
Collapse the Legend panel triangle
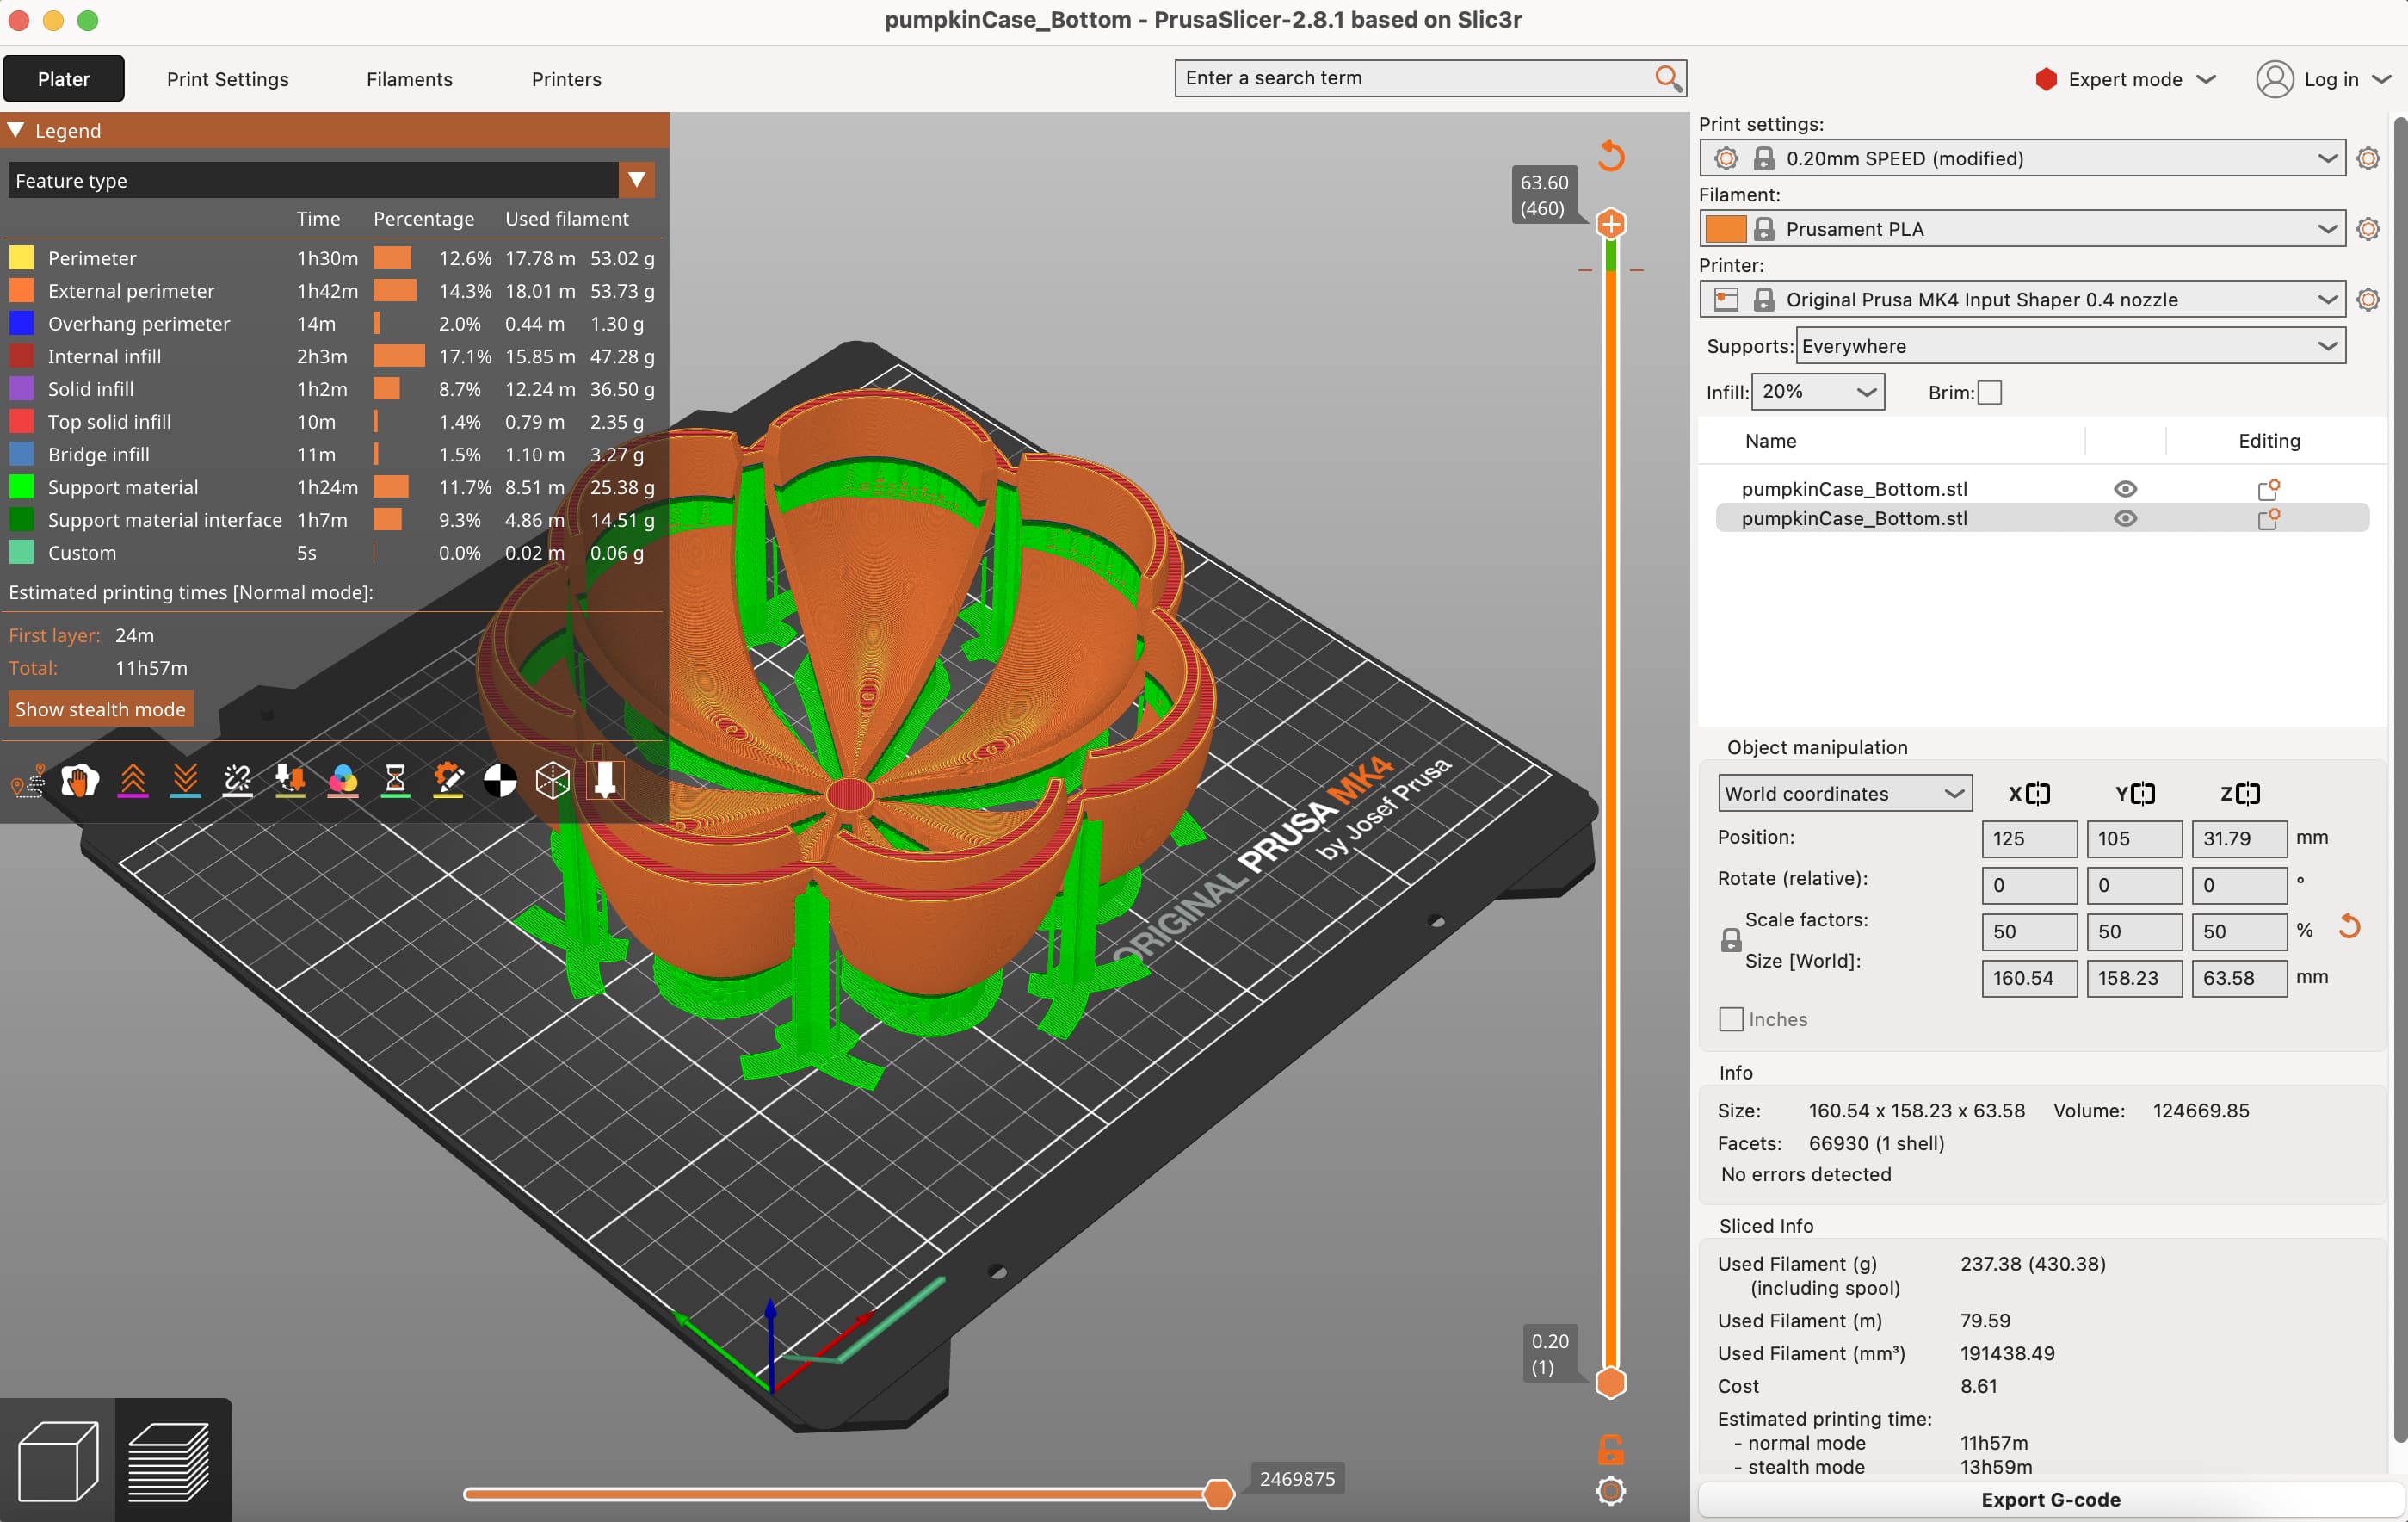pos(16,130)
